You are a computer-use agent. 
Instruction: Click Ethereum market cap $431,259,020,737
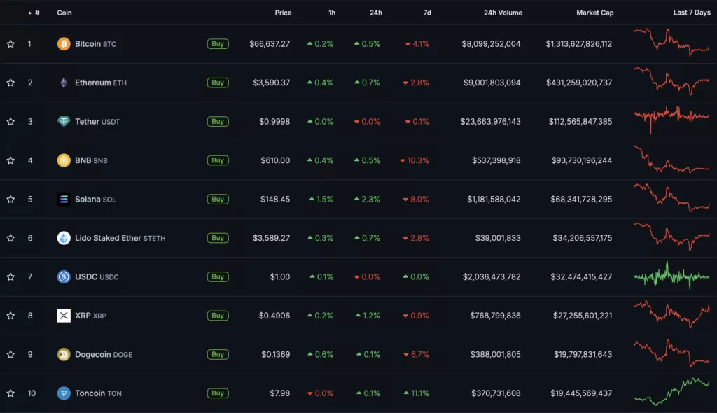[x=579, y=83]
